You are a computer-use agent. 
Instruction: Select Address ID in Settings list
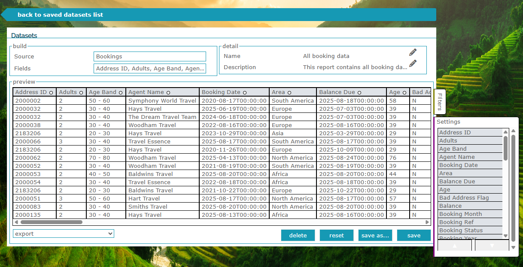click(470, 133)
